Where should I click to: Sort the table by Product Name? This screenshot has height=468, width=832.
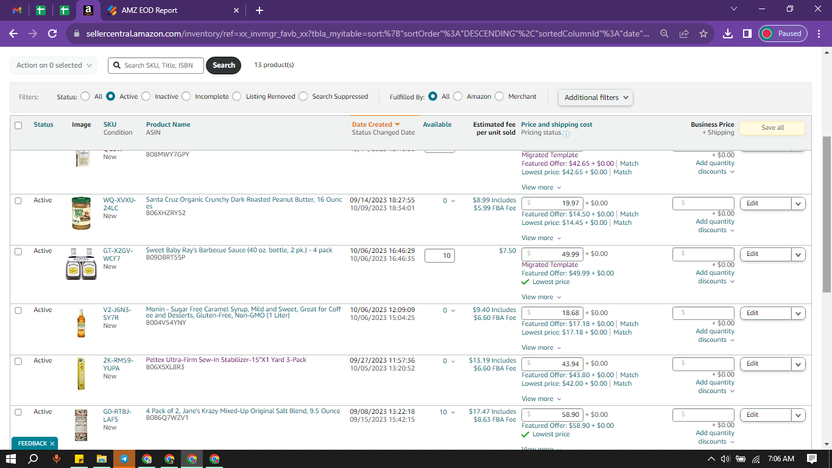click(168, 125)
